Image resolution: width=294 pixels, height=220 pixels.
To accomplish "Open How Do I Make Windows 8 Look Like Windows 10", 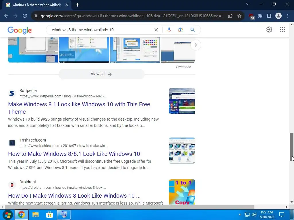I will tap(74, 196).
